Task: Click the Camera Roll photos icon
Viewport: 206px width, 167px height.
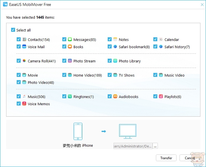Action: (24, 61)
